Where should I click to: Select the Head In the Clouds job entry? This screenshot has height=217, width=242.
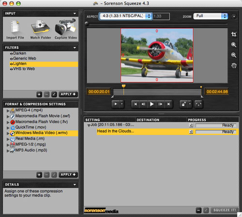167,132
